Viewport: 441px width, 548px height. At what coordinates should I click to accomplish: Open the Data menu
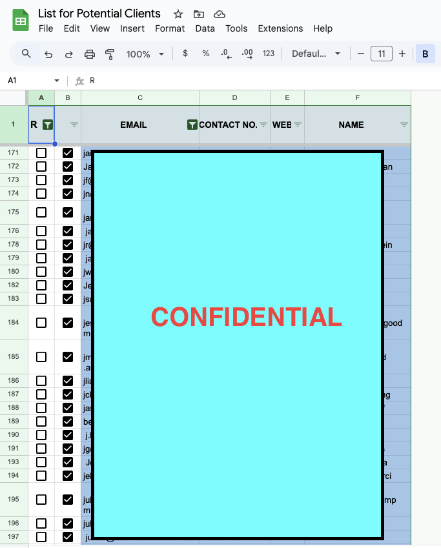(205, 28)
